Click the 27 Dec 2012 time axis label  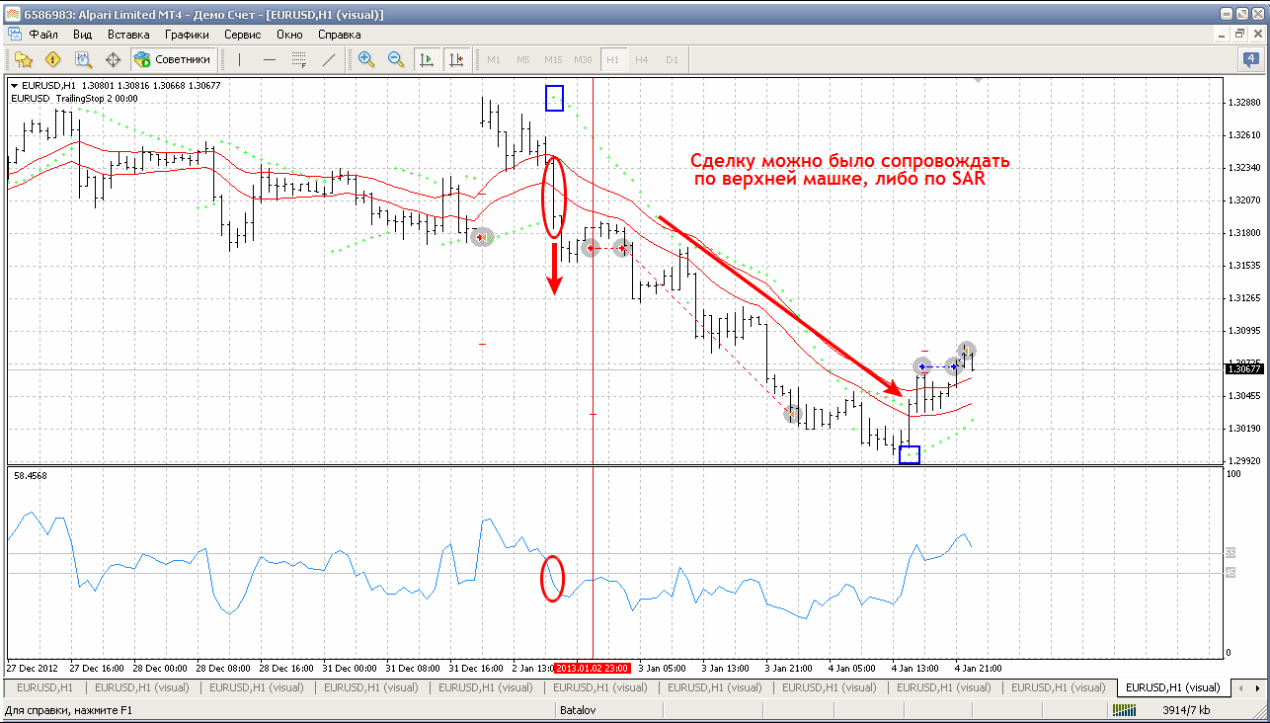[x=32, y=668]
